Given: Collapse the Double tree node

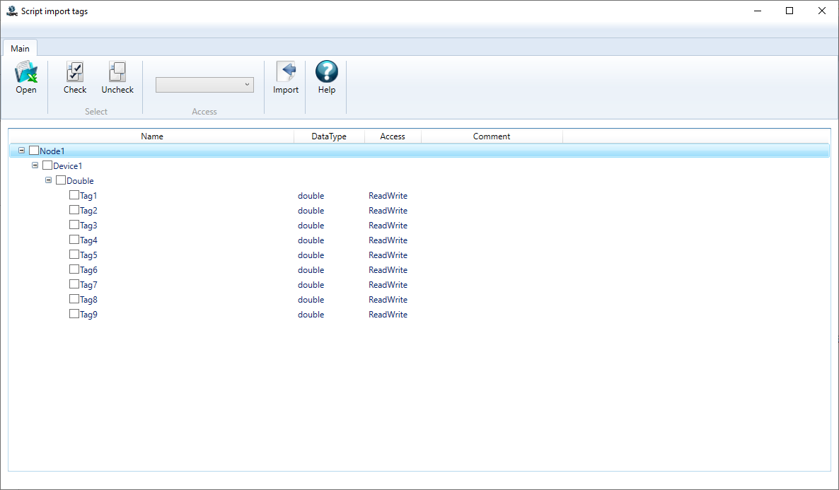Looking at the screenshot, I should point(48,180).
